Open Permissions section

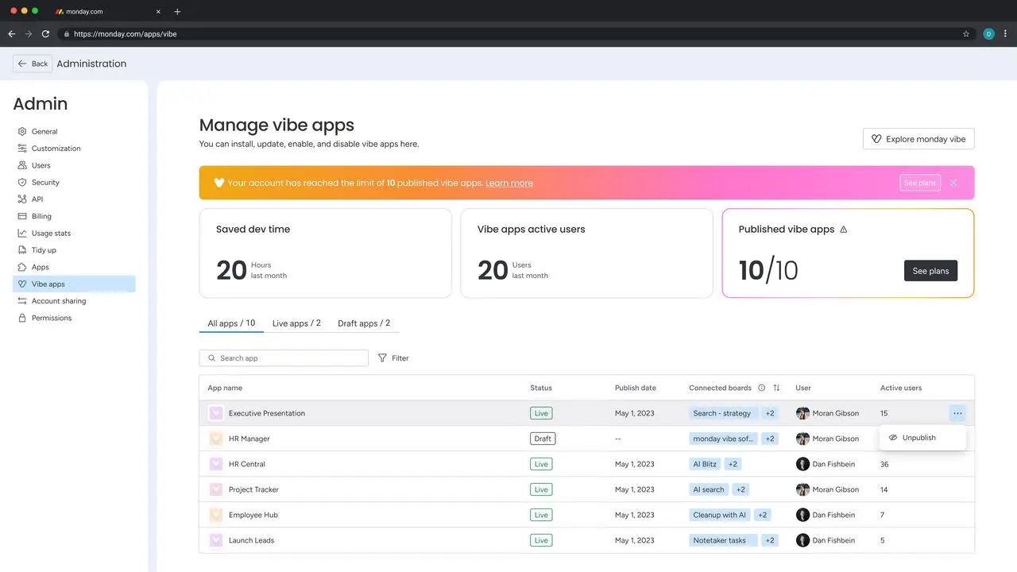45,318
